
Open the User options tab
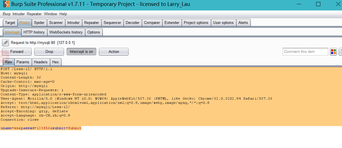[223, 23]
